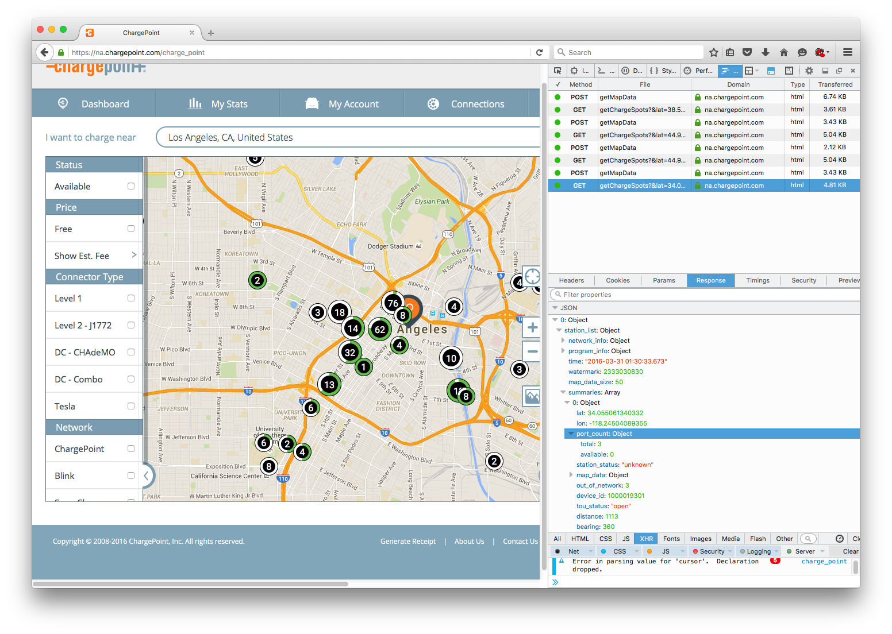This screenshot has height=634, width=892.
Task: Zoom in on the map
Action: click(532, 328)
